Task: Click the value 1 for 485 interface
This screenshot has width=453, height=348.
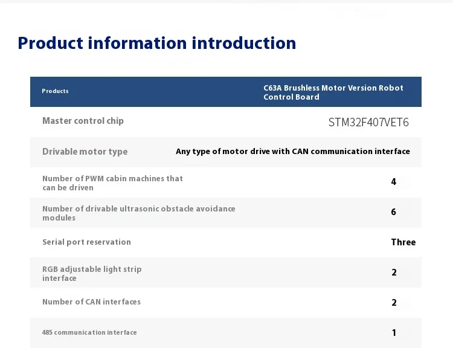Action: [x=394, y=333]
